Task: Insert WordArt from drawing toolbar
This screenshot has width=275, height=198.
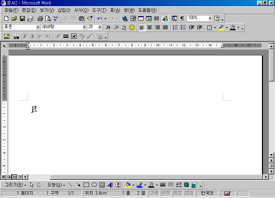Action: (110, 185)
